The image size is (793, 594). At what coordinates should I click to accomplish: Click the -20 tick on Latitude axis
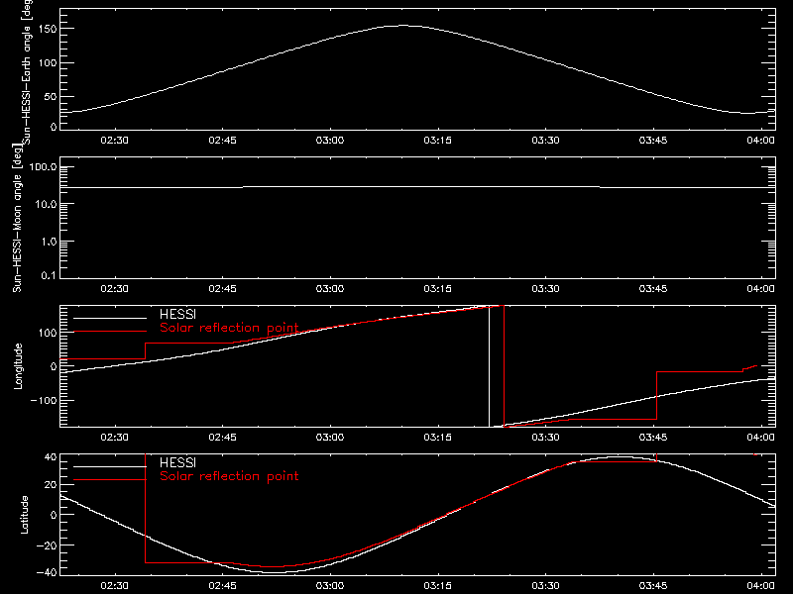[x=46, y=545]
